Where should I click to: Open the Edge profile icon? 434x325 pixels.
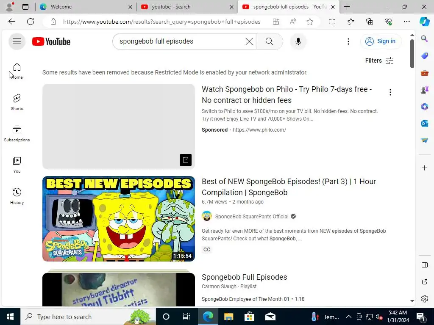tap(10, 7)
